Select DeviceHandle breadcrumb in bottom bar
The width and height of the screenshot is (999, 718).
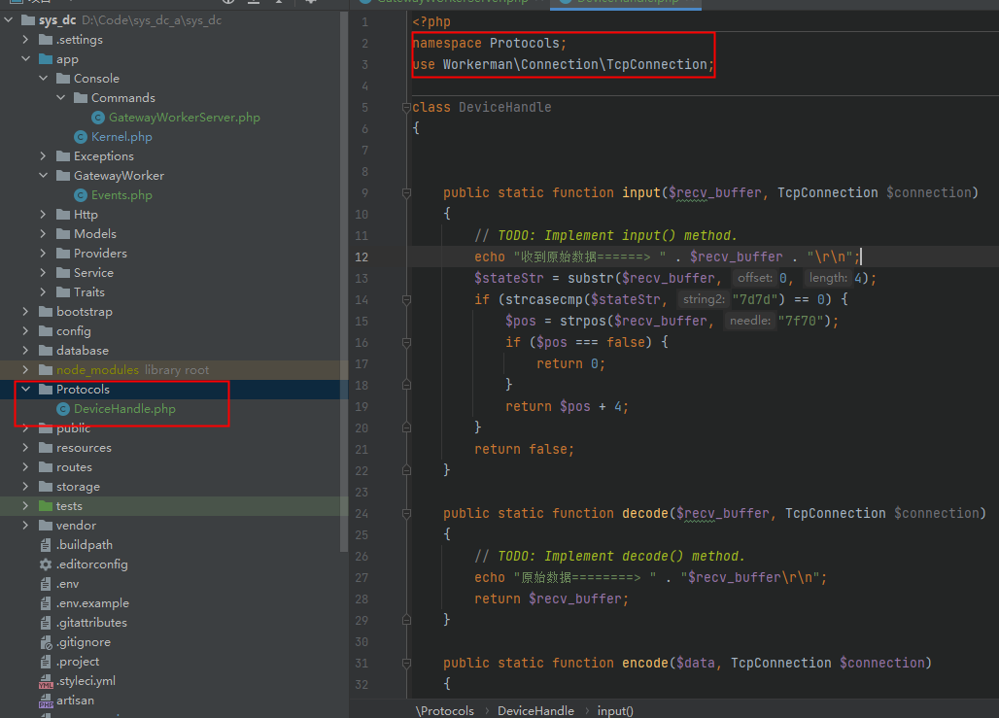pos(535,711)
